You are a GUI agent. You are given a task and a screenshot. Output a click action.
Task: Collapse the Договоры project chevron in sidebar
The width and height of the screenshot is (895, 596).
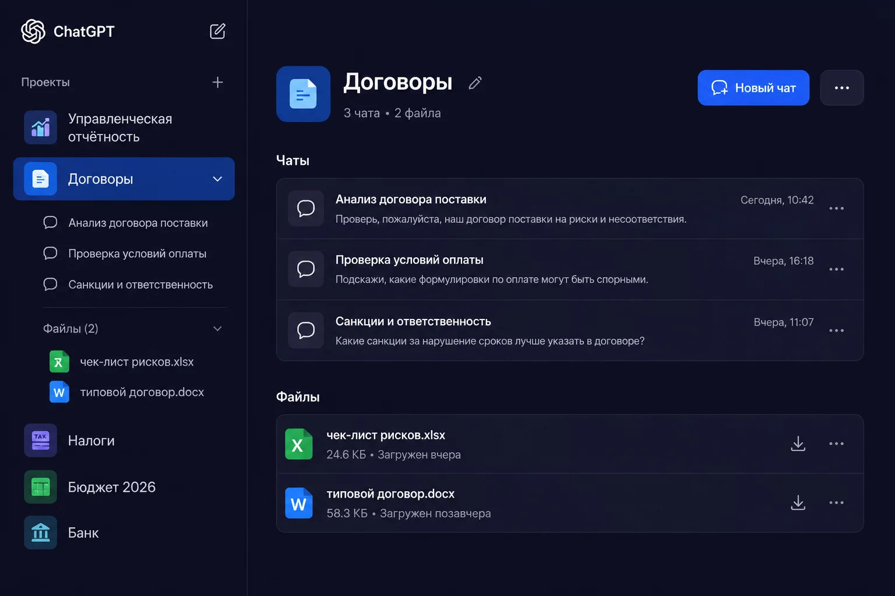coord(217,179)
